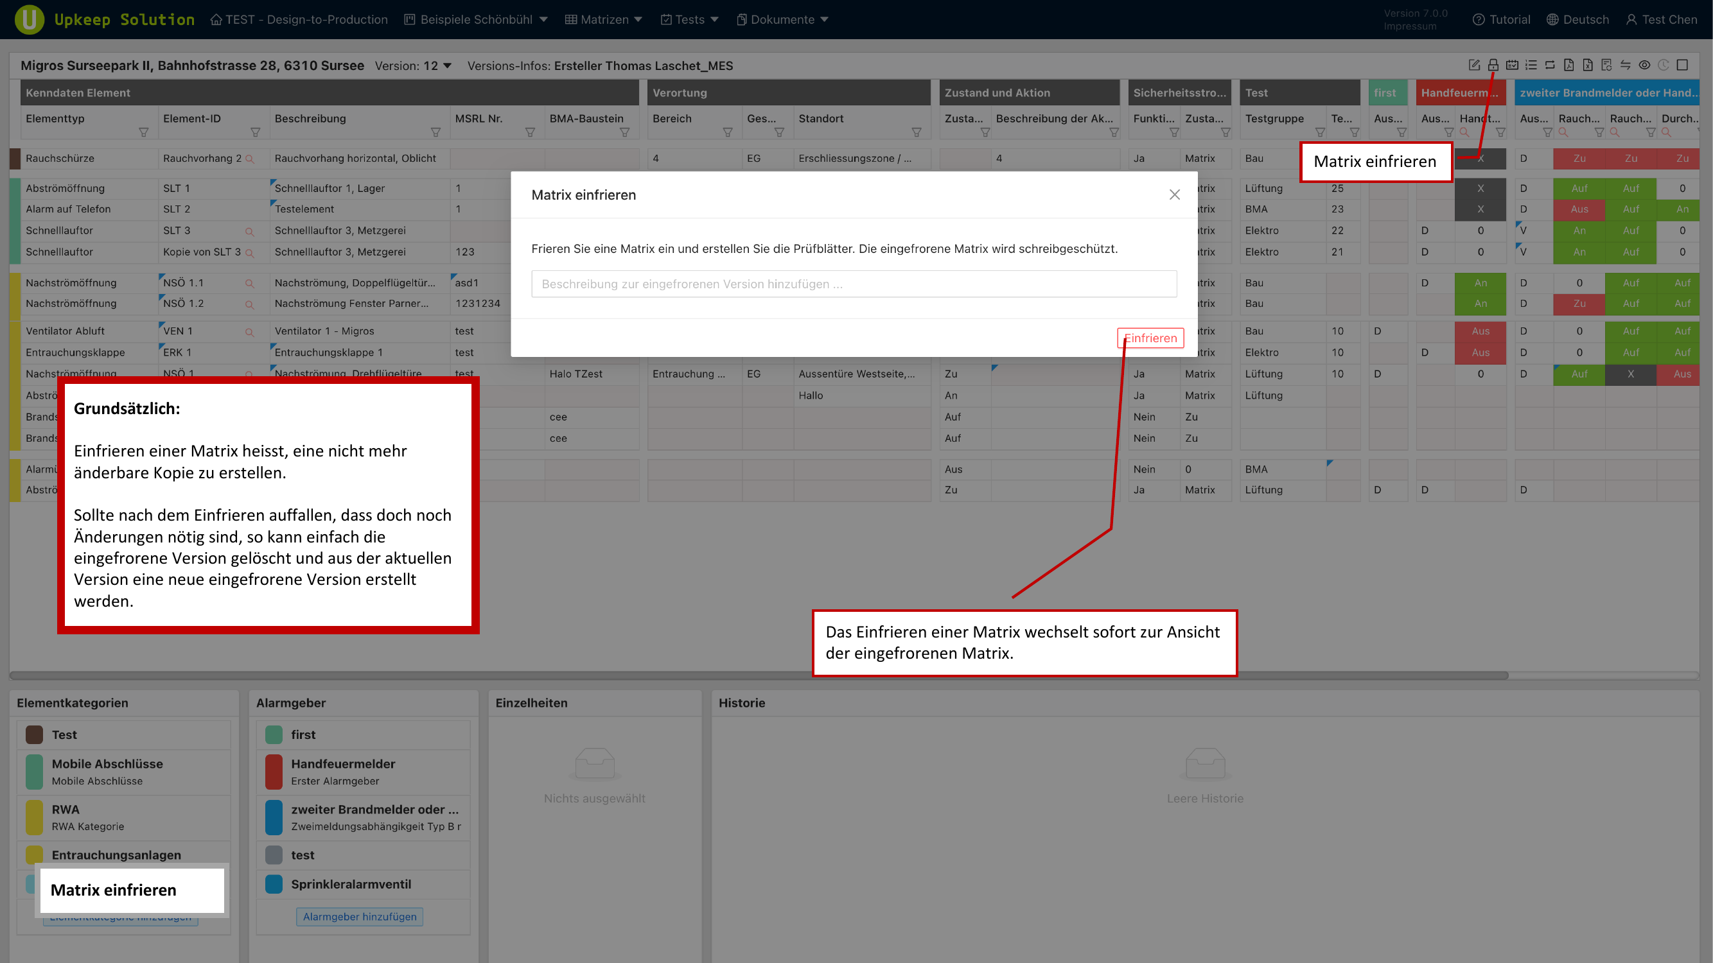The height and width of the screenshot is (963, 1713).
Task: Toggle the filter on Elementtyp column
Action: click(143, 132)
